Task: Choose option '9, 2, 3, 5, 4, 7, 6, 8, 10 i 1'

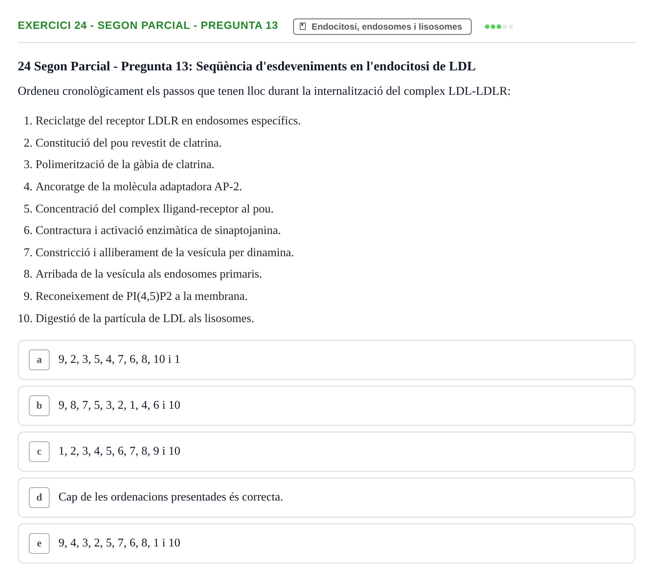Action: 326,360
